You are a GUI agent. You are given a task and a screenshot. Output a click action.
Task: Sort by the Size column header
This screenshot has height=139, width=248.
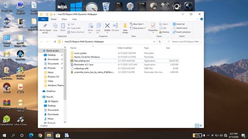[x=168, y=48]
